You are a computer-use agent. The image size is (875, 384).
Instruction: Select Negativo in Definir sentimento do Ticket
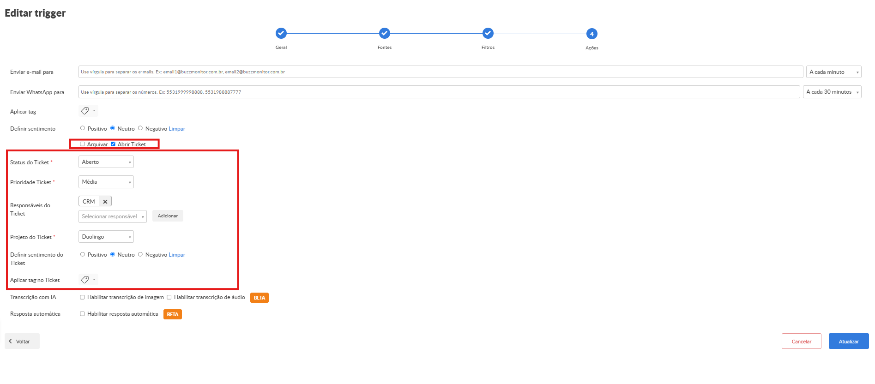tap(140, 254)
